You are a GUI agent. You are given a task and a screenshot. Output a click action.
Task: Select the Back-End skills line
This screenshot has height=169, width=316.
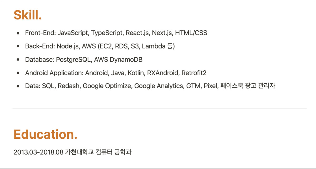click(x=100, y=46)
